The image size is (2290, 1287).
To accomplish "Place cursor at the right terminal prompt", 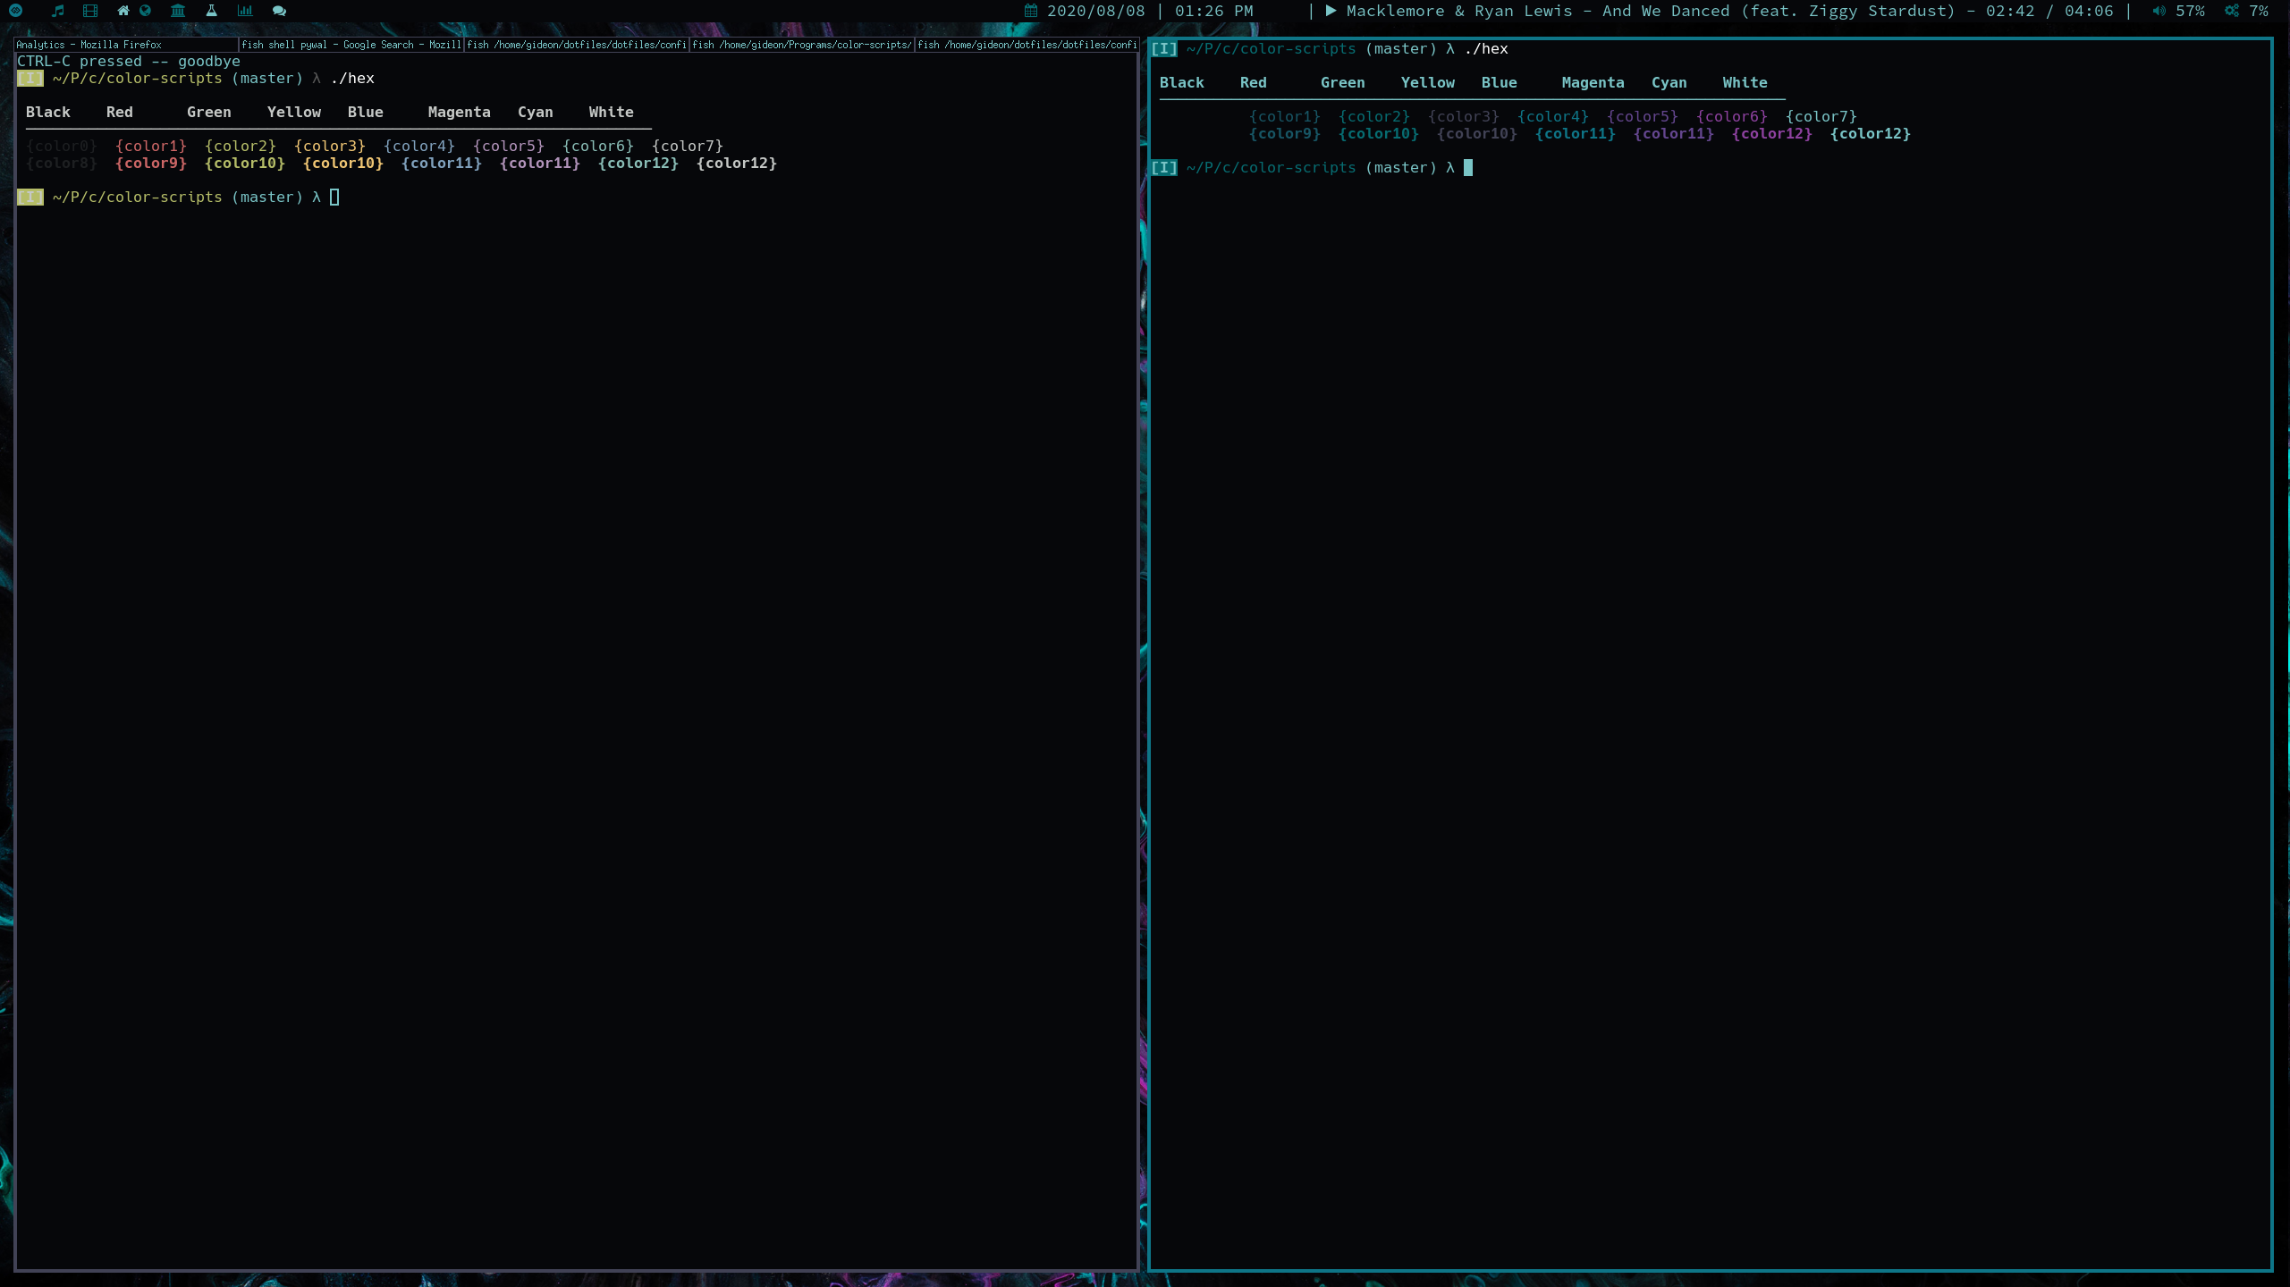I will (x=1467, y=167).
